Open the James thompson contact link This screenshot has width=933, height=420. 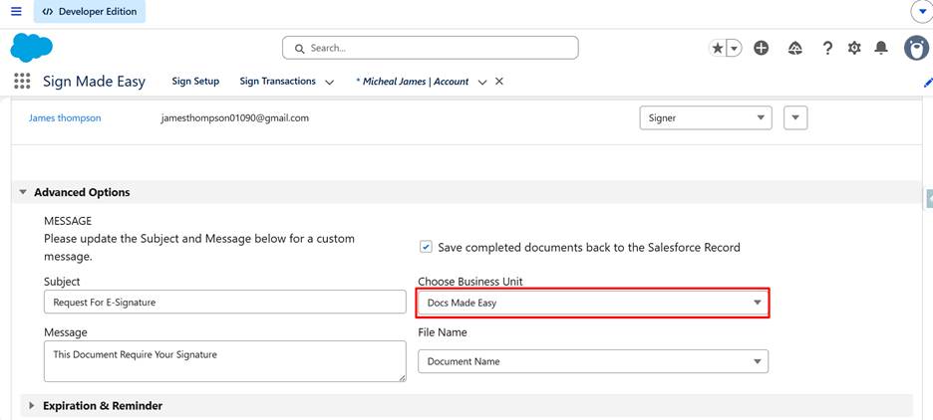click(x=65, y=117)
